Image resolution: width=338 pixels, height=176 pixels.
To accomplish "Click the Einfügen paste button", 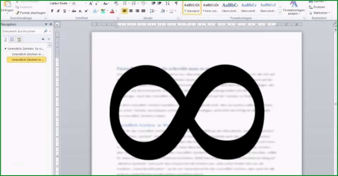I will tap(7, 7).
